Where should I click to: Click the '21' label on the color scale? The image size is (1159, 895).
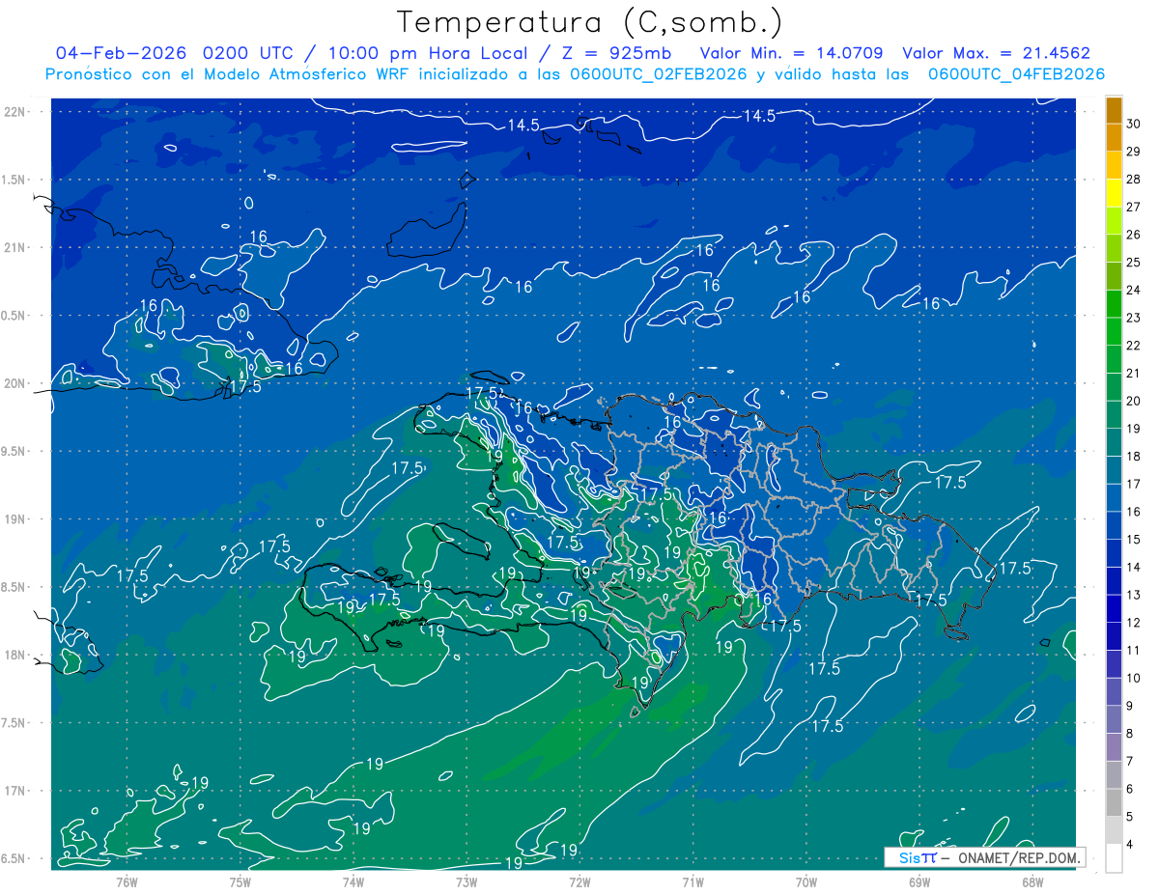coord(1133,373)
